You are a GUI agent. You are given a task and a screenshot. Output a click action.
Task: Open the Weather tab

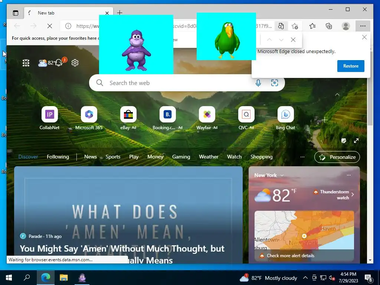point(209,157)
